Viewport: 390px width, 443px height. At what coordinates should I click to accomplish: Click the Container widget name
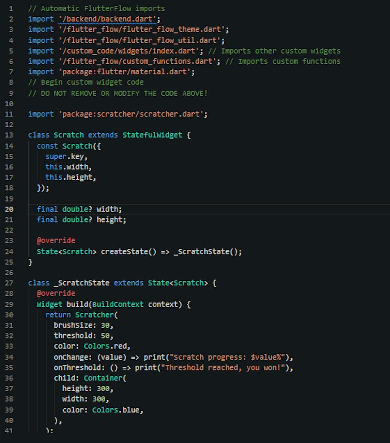tap(103, 378)
